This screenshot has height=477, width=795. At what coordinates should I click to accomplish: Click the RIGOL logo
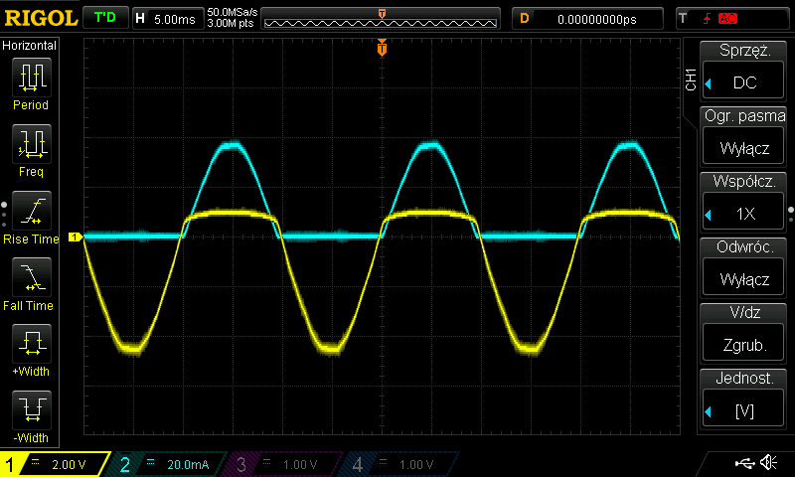pyautogui.click(x=41, y=18)
